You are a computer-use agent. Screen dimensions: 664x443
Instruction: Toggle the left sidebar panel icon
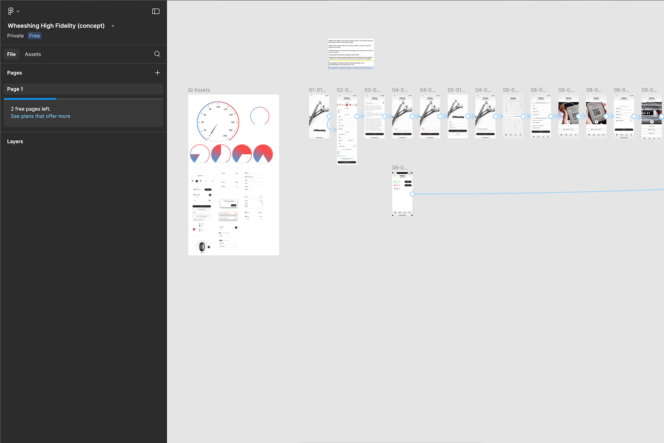[156, 11]
